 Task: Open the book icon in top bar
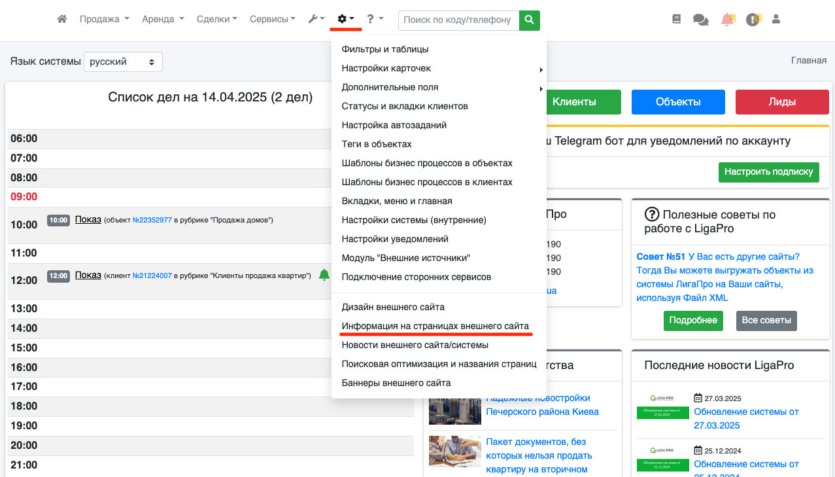point(677,20)
